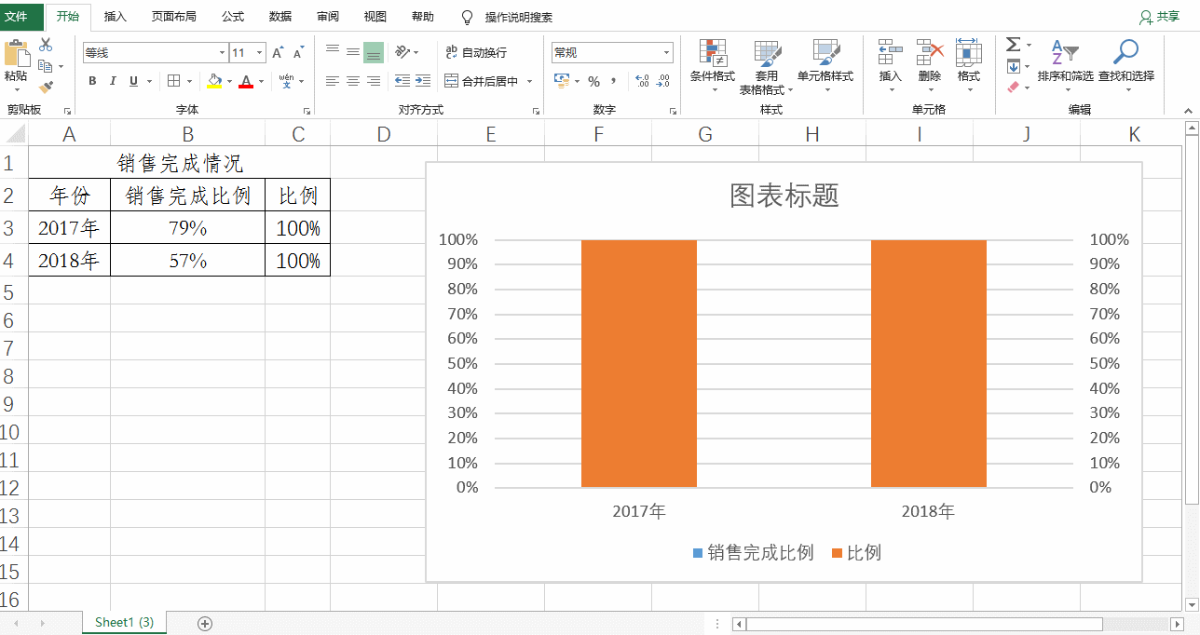Screen dimensions: 1200x635
Task: Toggle bottom align (highlighted)
Action: coord(374,52)
